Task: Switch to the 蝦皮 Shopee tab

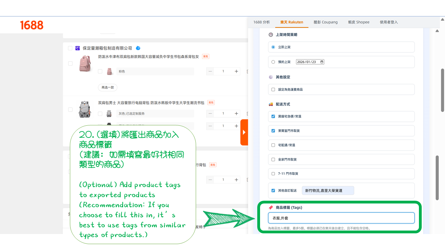Action: click(358, 22)
